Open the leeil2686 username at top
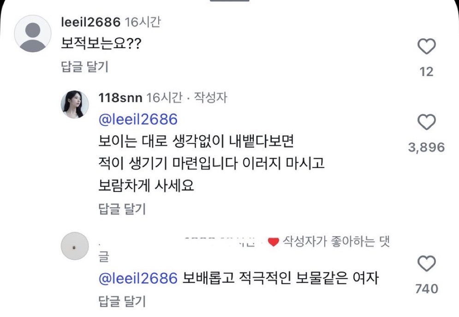This screenshot has width=459, height=317. click(90, 22)
